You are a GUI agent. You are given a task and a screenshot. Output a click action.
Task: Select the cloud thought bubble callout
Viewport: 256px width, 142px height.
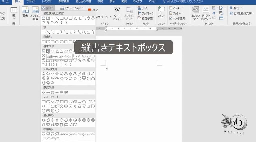[57, 134]
